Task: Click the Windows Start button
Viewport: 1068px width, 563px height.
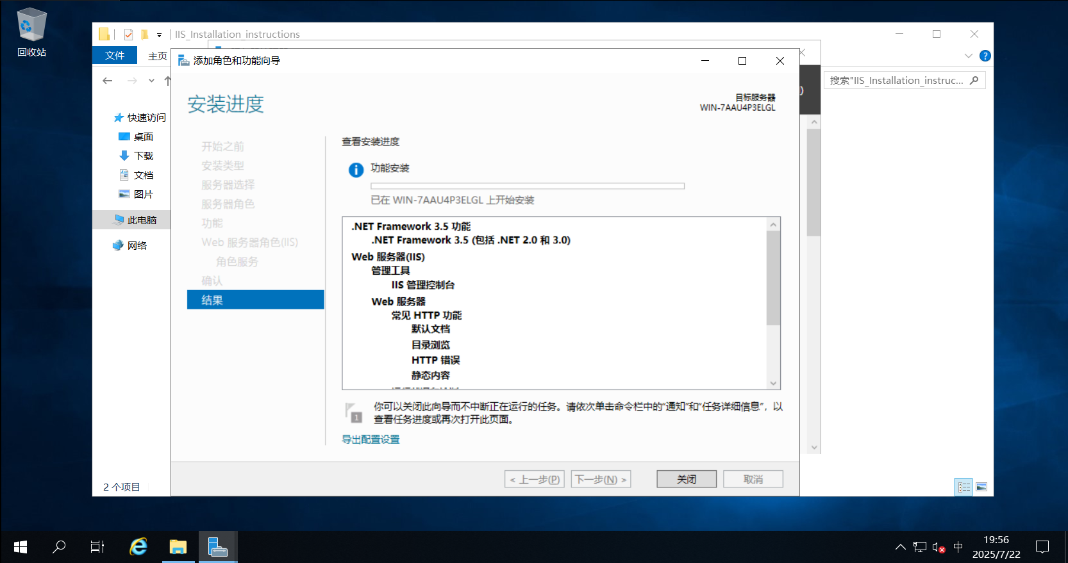Action: (20, 547)
